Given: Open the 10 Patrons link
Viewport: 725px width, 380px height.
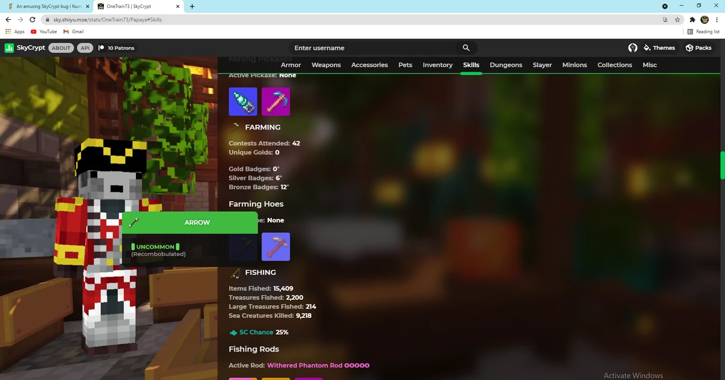Looking at the screenshot, I should [116, 48].
